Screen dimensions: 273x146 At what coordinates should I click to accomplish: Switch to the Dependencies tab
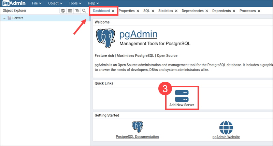[x=192, y=11]
